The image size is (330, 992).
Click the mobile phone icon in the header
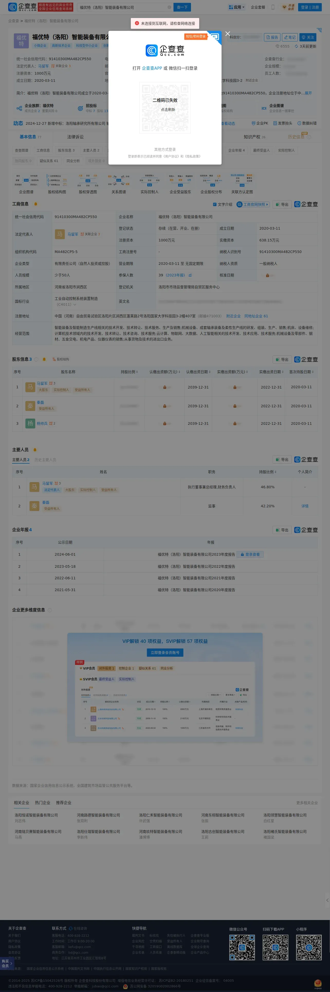pyautogui.click(x=273, y=7)
